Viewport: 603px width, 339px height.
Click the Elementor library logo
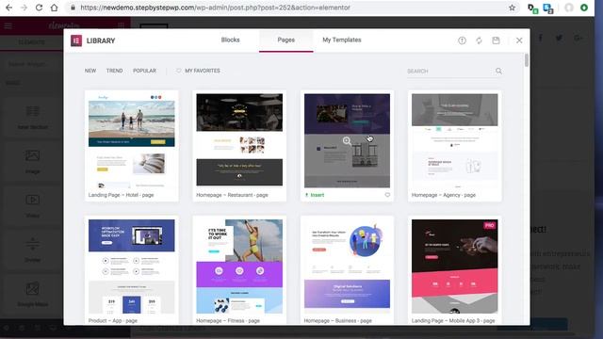coord(76,40)
